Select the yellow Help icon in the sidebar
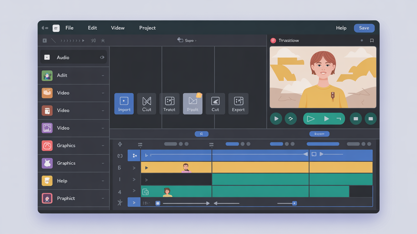Viewport: 417px width, 234px height. [x=47, y=181]
